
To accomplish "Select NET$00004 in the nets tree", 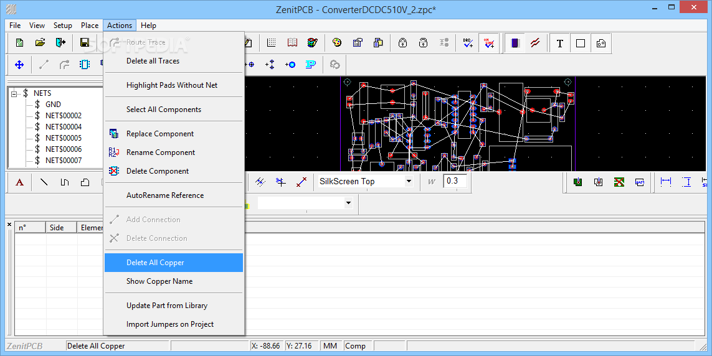I will (x=64, y=126).
